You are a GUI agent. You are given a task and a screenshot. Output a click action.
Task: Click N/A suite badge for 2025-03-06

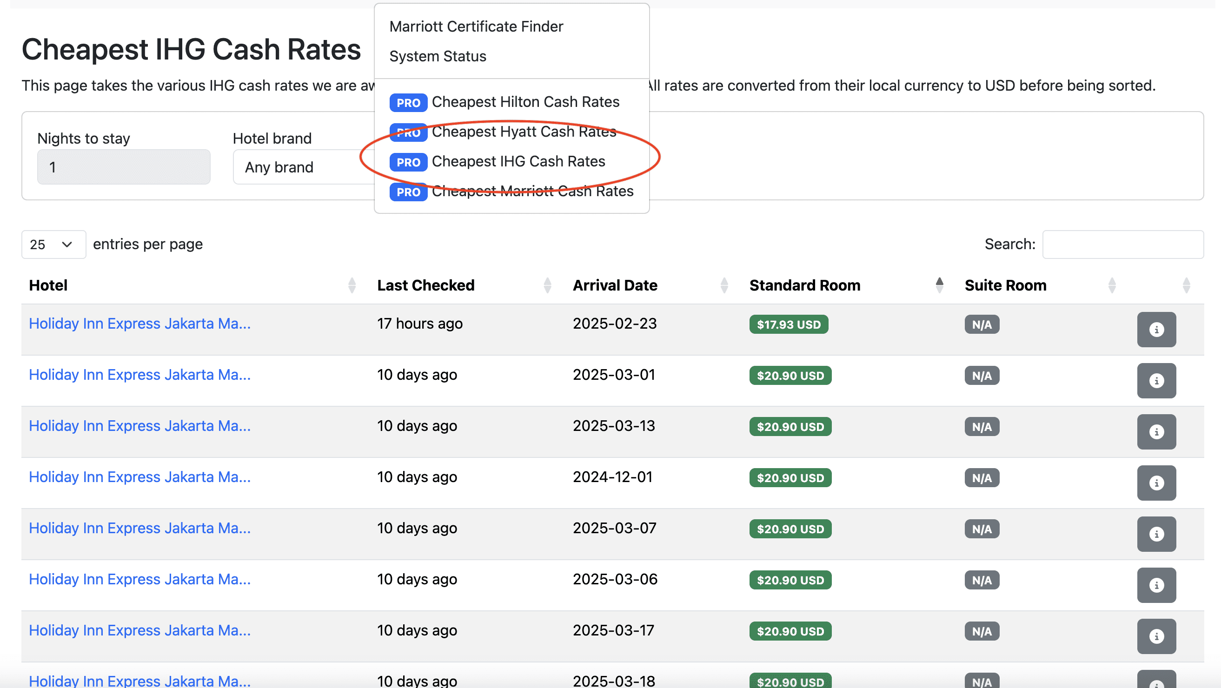coord(982,581)
